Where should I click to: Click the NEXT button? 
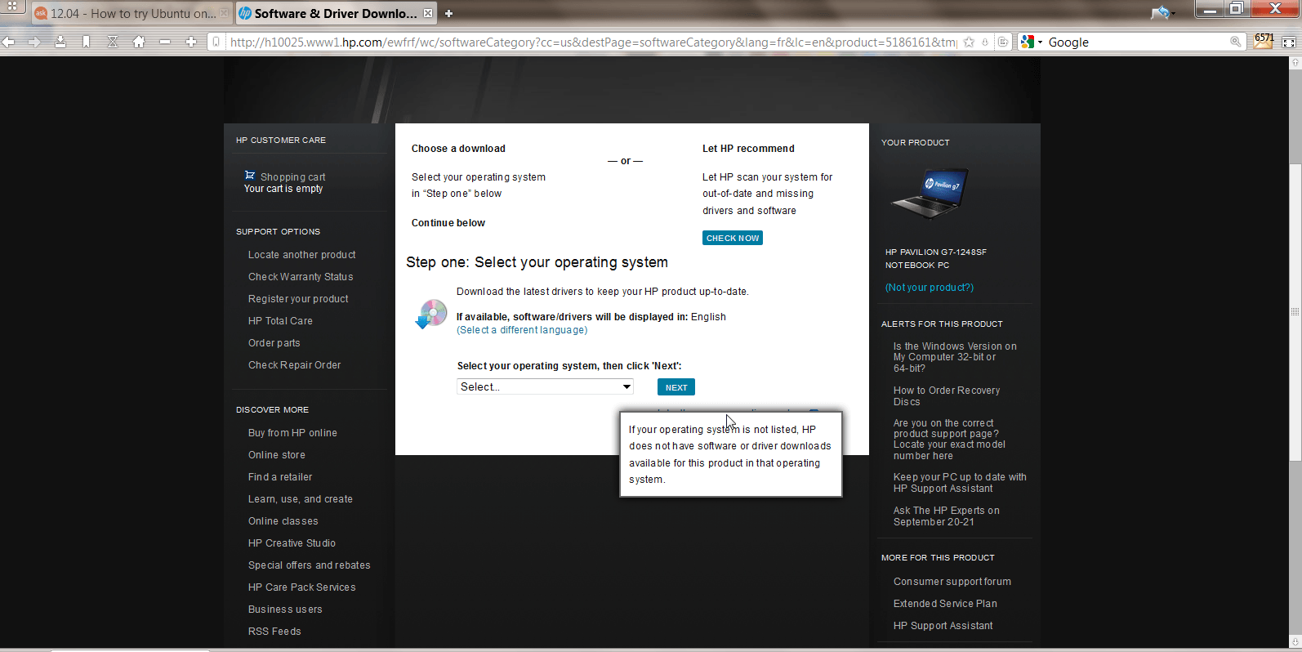tap(676, 387)
